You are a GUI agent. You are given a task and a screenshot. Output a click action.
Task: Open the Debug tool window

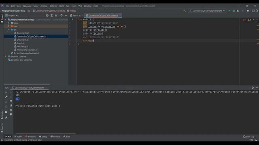point(43,137)
